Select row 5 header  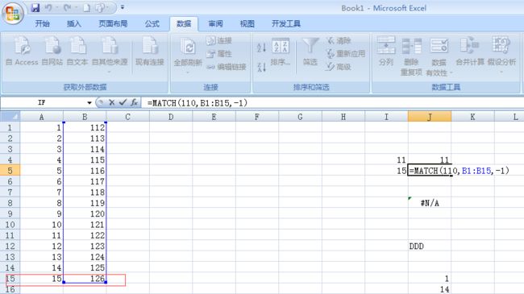click(10, 171)
